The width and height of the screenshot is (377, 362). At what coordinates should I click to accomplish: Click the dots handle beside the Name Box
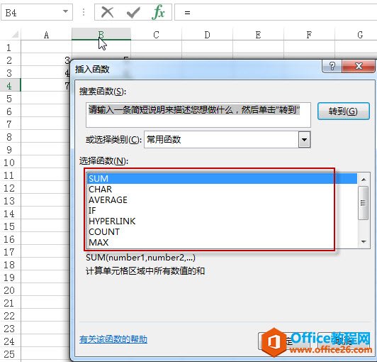[x=84, y=12]
